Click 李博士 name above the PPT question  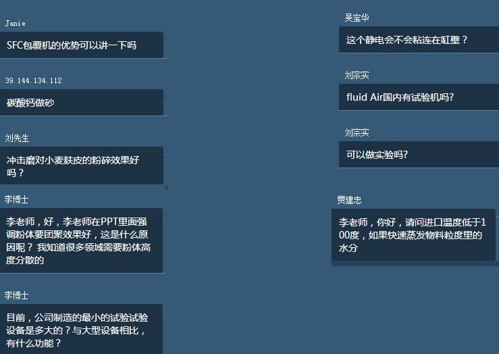pyautogui.click(x=17, y=199)
